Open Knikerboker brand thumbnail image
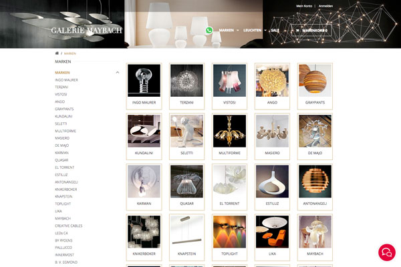 point(144,232)
